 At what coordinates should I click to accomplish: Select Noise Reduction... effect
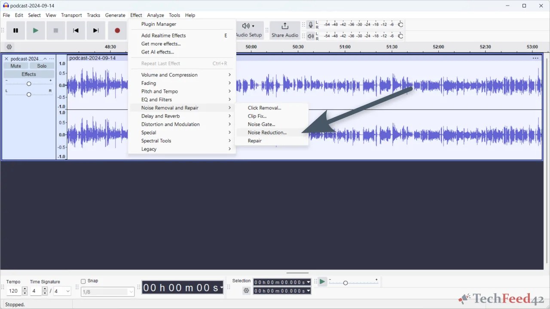click(x=272, y=133)
